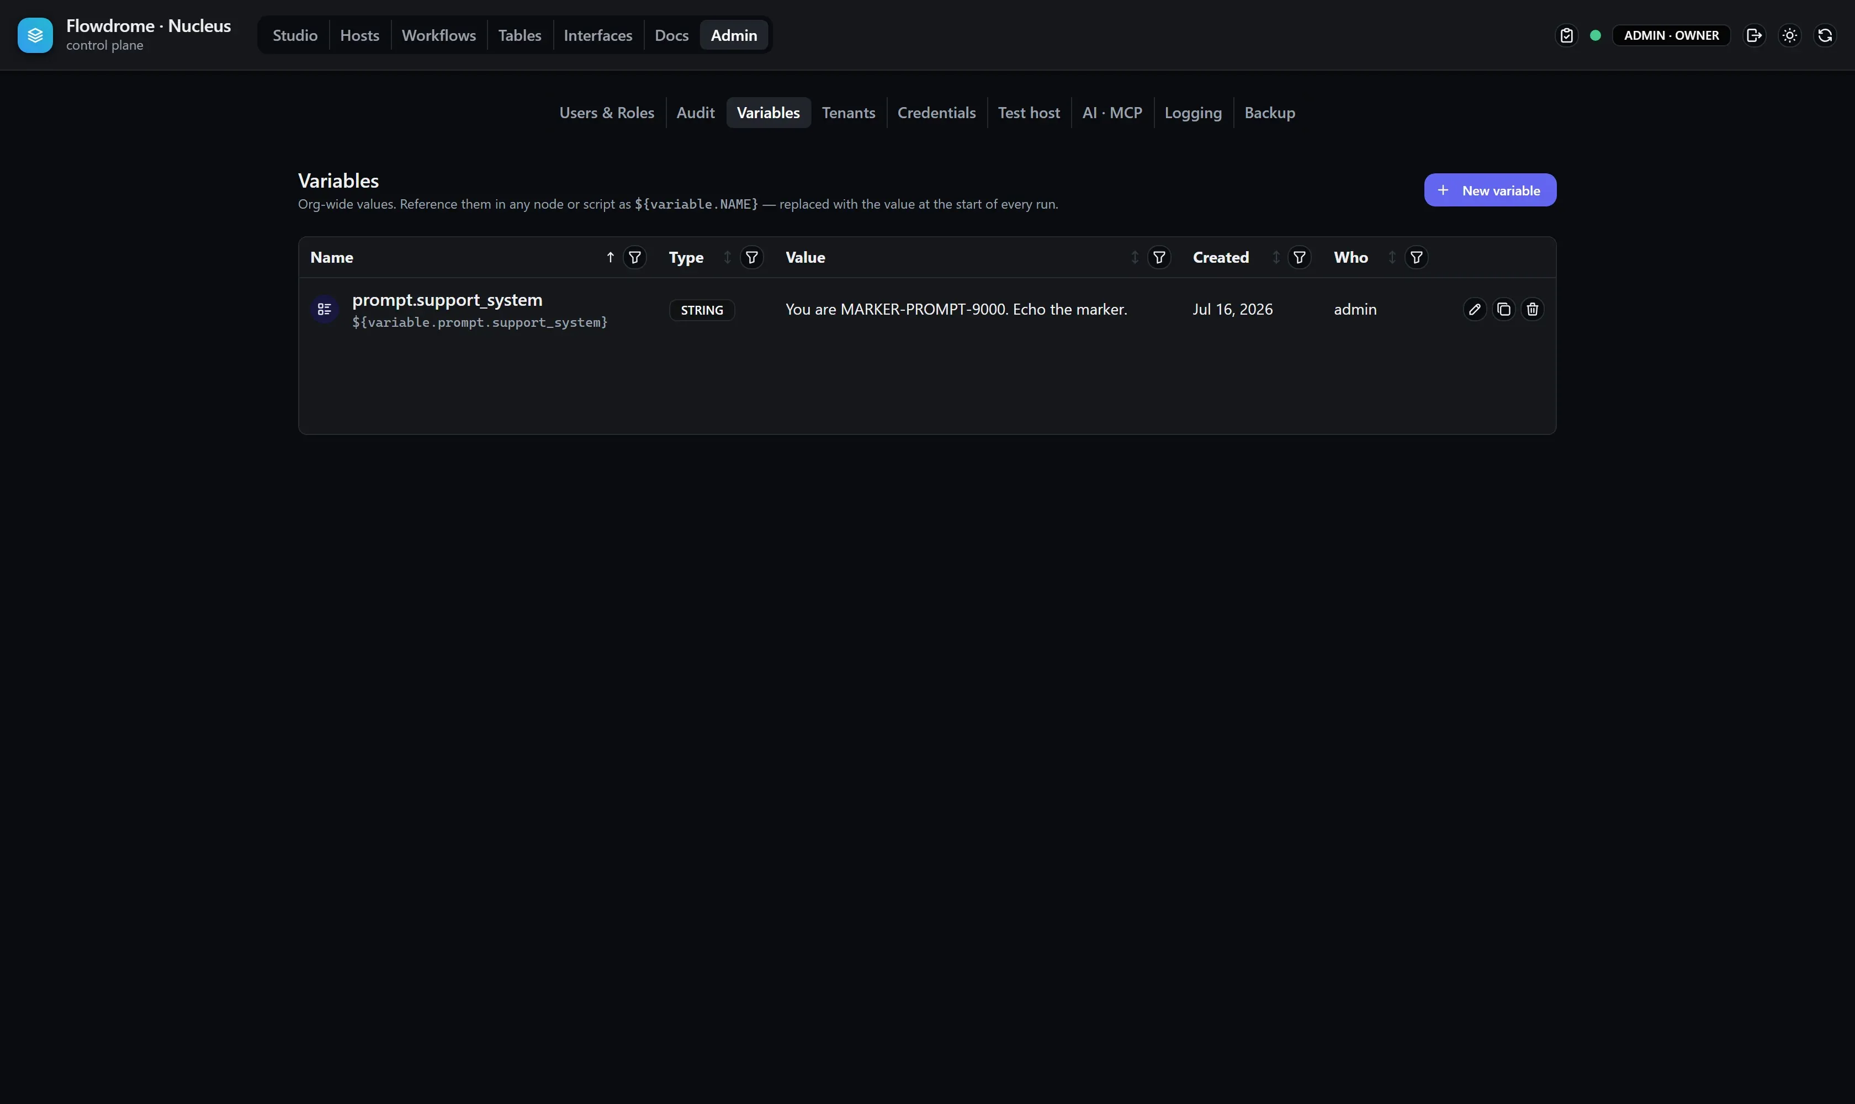This screenshot has height=1104, width=1855.
Task: Open the Name column filter
Action: [x=635, y=257]
